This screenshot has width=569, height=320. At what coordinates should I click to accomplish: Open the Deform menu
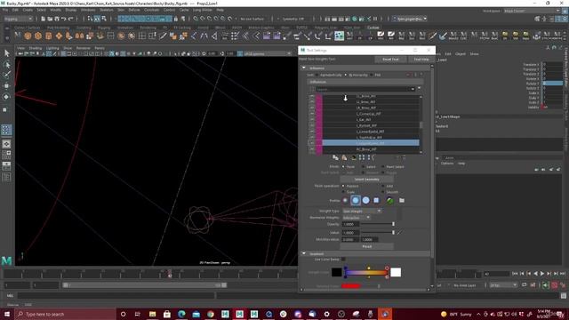[x=134, y=10]
